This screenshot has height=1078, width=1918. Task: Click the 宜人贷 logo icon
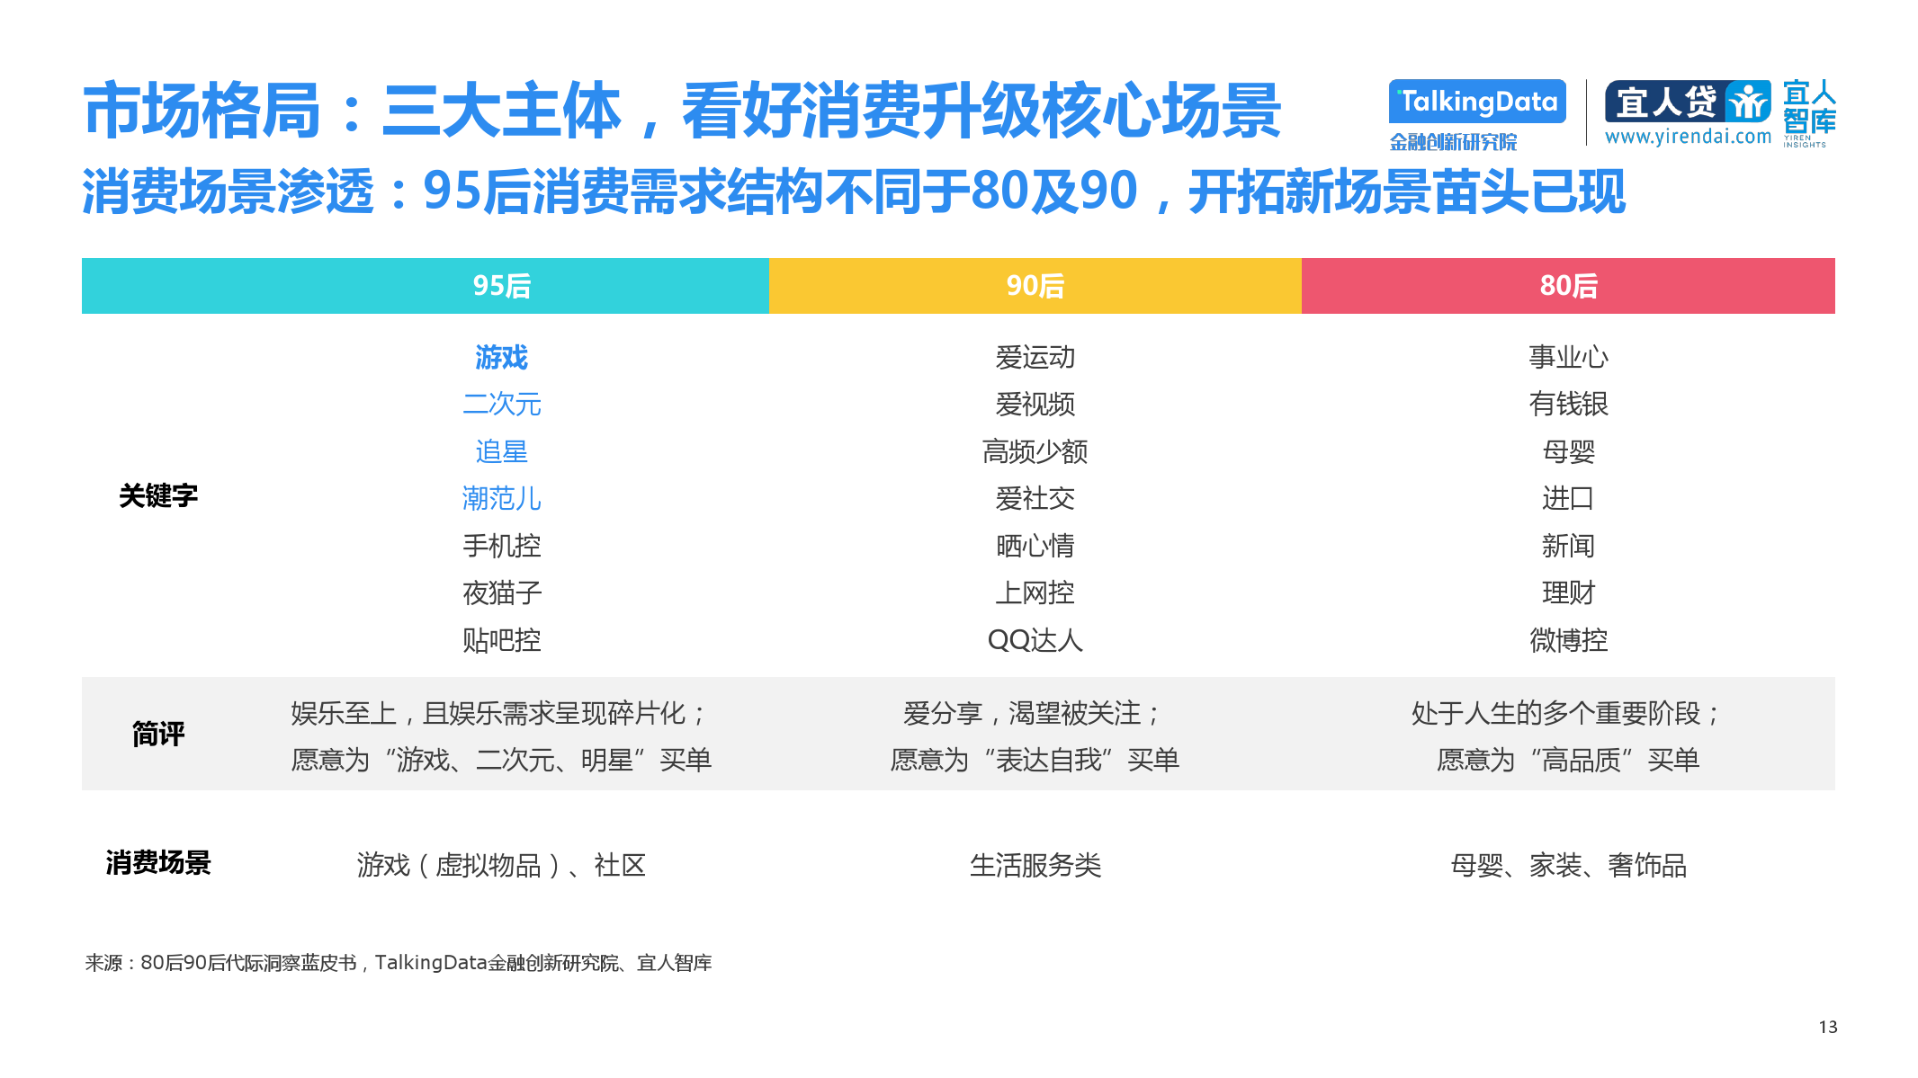pyautogui.click(x=1747, y=102)
